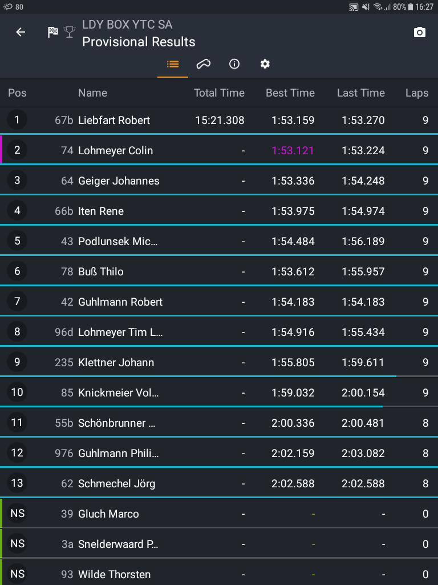Image resolution: width=438 pixels, height=585 pixels.
Task: Open the results list tab
Action: tap(173, 64)
